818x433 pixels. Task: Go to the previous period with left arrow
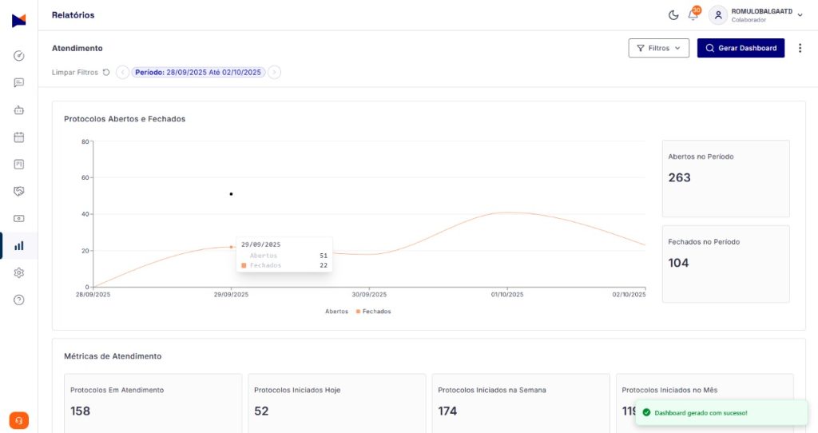pos(122,73)
